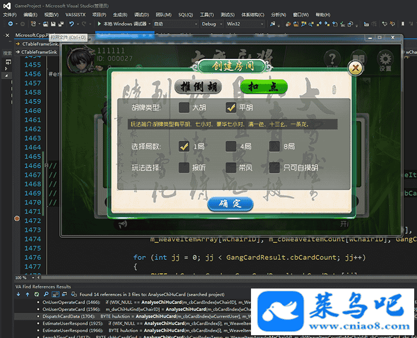Click the question mark help icon
417x338 pixels.
(x=333, y=58)
